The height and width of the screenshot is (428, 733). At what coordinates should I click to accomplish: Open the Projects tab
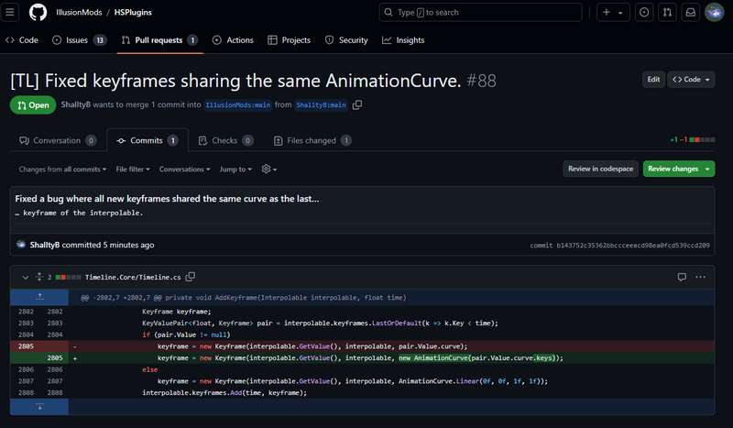(x=289, y=40)
